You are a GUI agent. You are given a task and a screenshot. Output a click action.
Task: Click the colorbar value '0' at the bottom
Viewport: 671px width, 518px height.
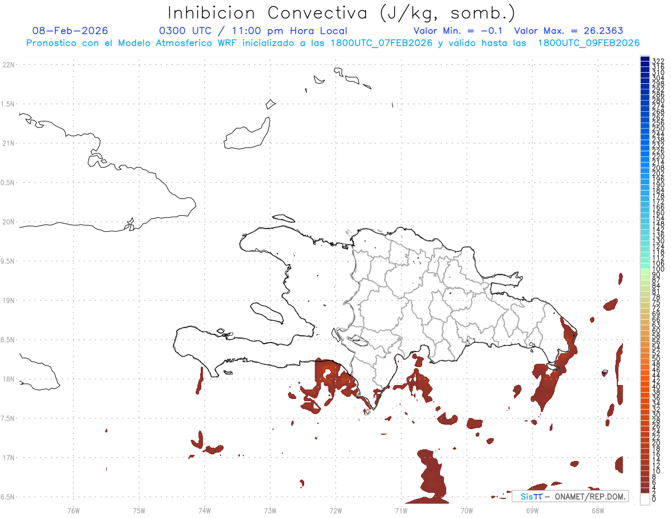(x=654, y=498)
